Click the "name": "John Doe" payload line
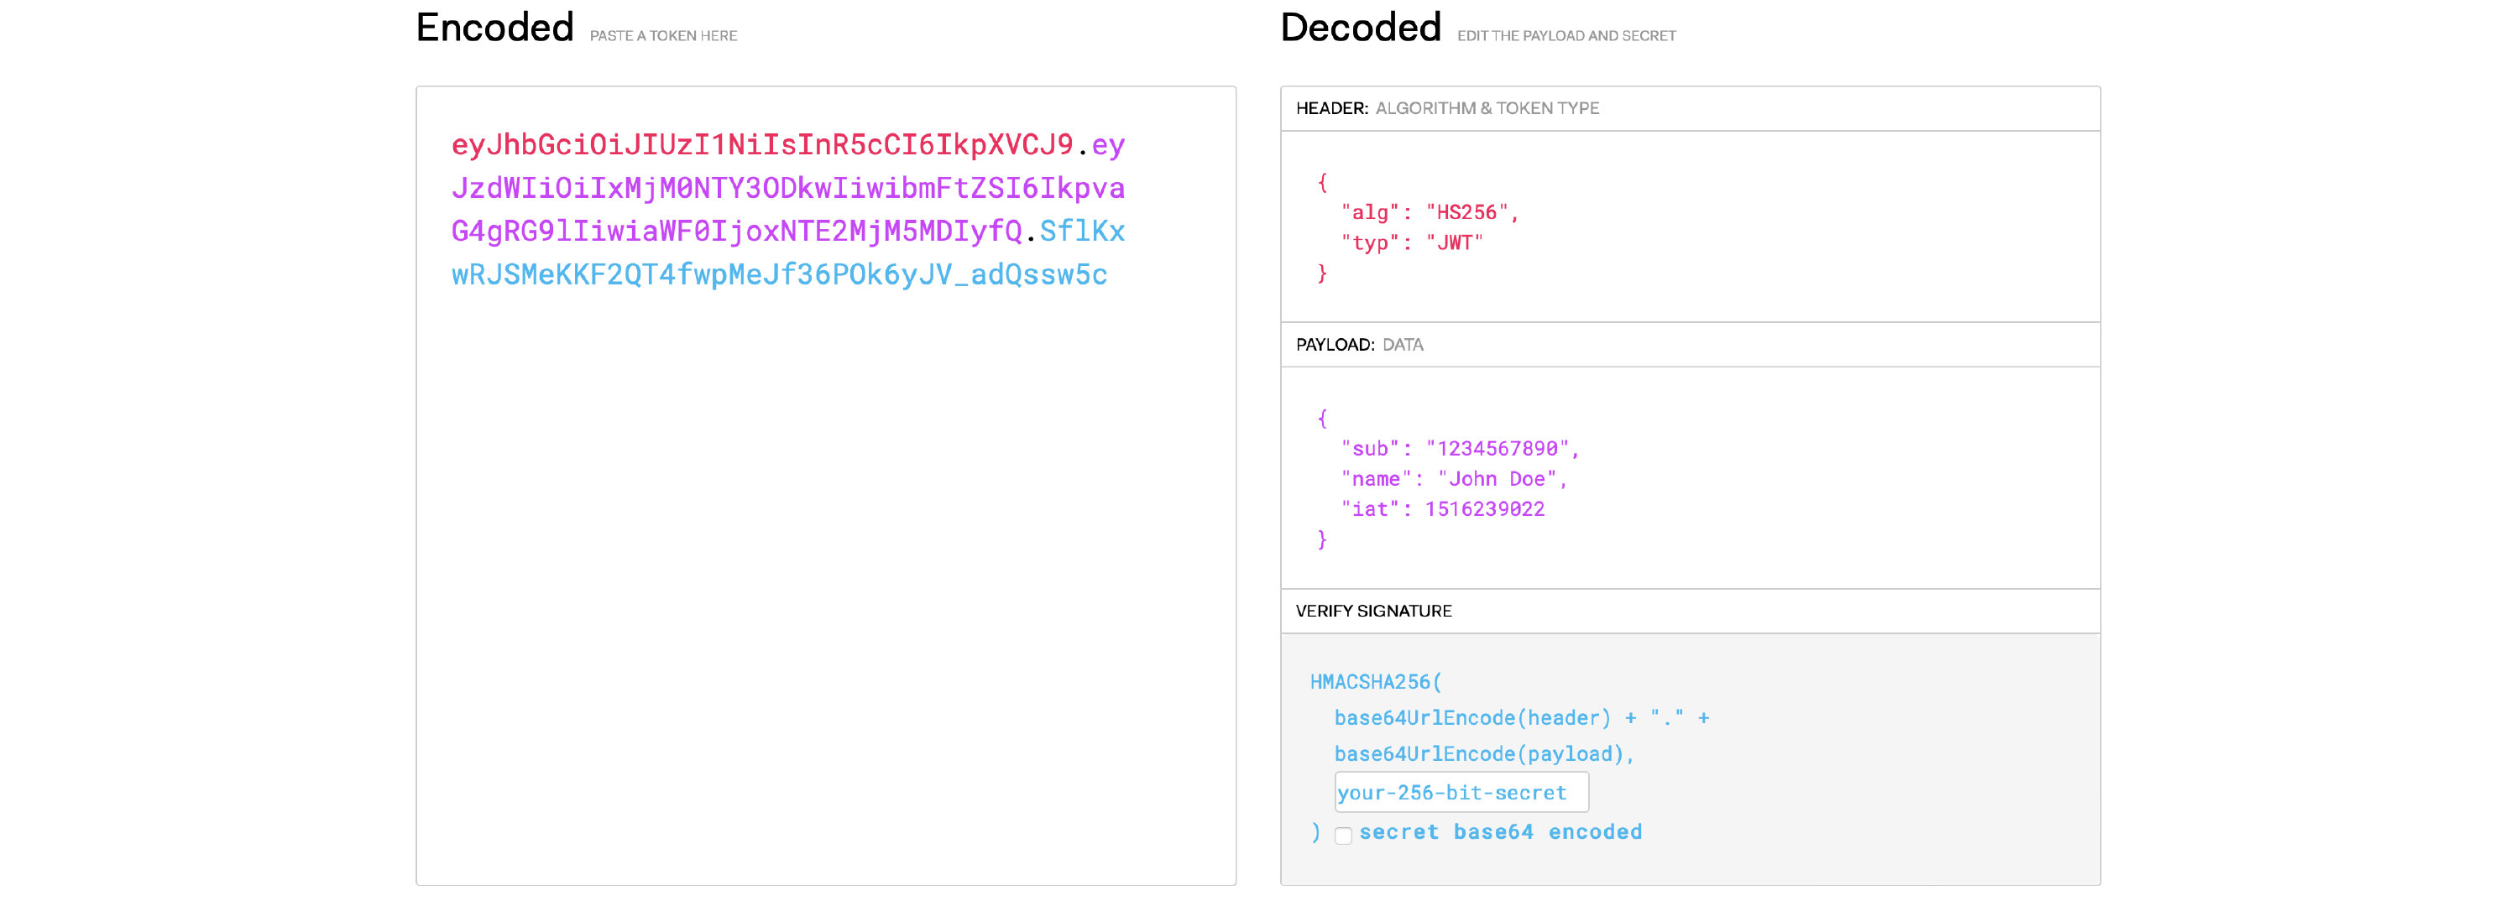Image resolution: width=2509 pixels, height=906 pixels. pyautogui.click(x=1453, y=479)
